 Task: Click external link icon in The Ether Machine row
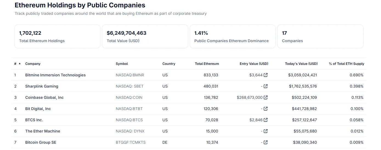click(x=266, y=131)
